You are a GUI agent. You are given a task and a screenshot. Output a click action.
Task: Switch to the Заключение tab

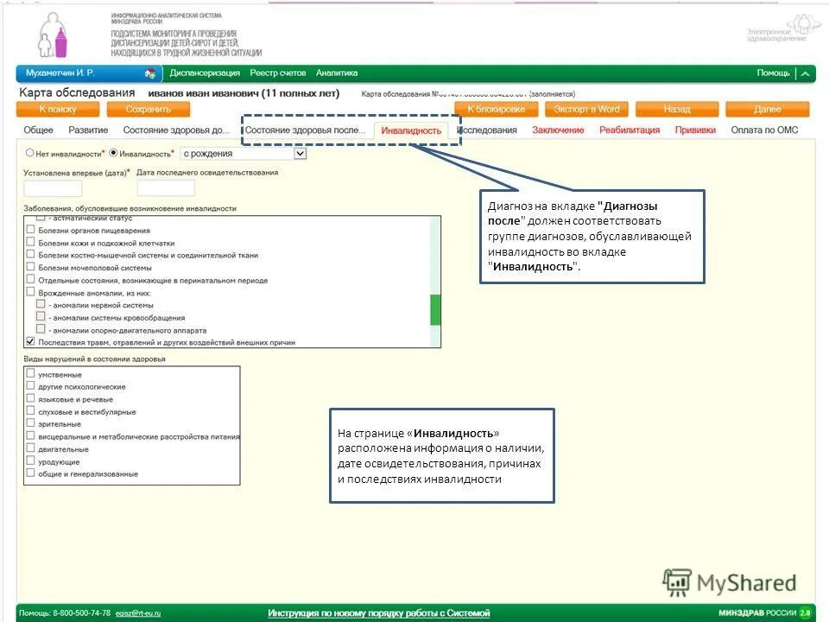558,130
